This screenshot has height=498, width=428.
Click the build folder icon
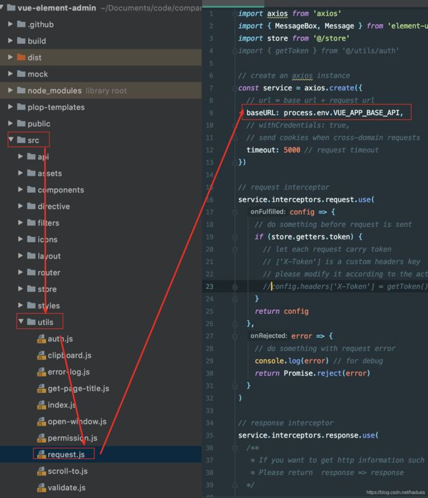point(21,41)
